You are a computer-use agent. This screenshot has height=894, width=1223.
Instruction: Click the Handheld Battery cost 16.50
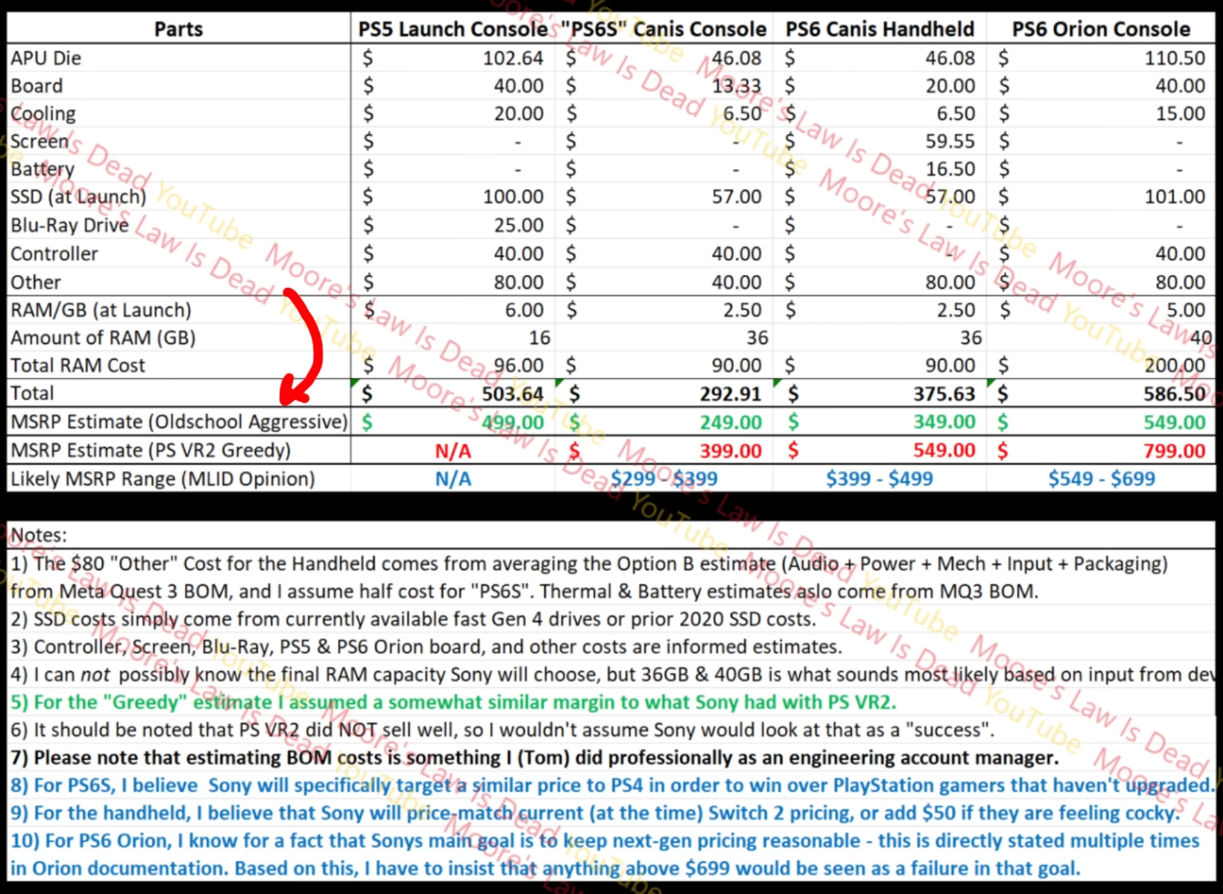click(x=950, y=170)
